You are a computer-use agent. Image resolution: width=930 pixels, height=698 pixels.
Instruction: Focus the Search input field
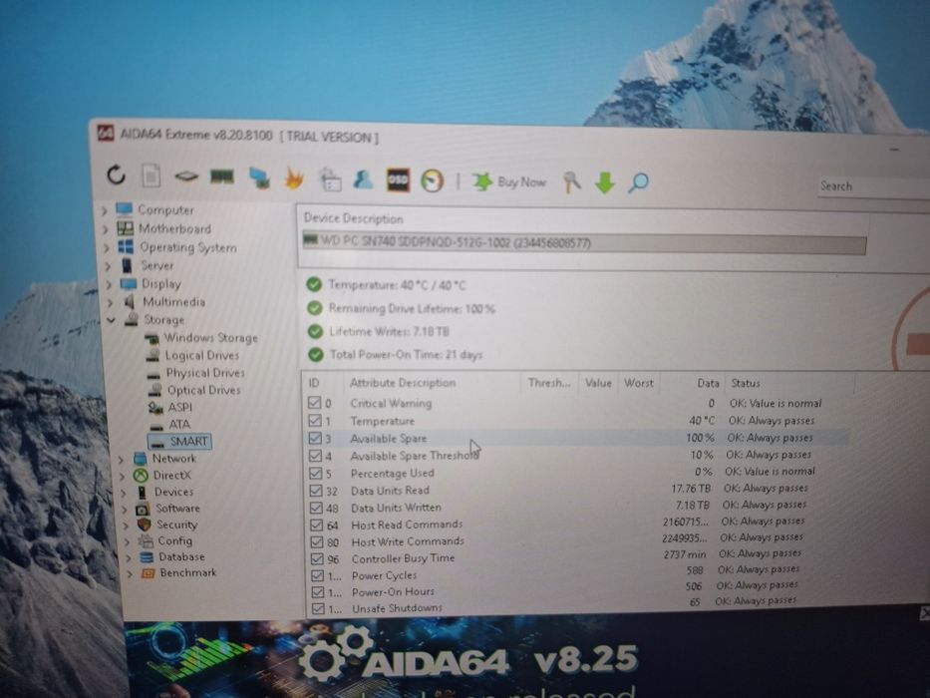pyautogui.click(x=873, y=186)
